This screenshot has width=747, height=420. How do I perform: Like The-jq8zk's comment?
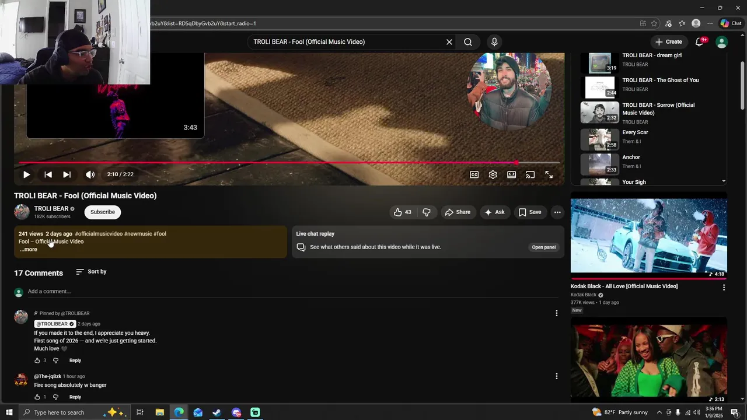tap(37, 397)
